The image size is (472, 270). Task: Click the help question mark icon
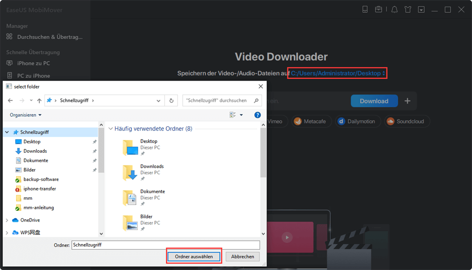[257, 115]
